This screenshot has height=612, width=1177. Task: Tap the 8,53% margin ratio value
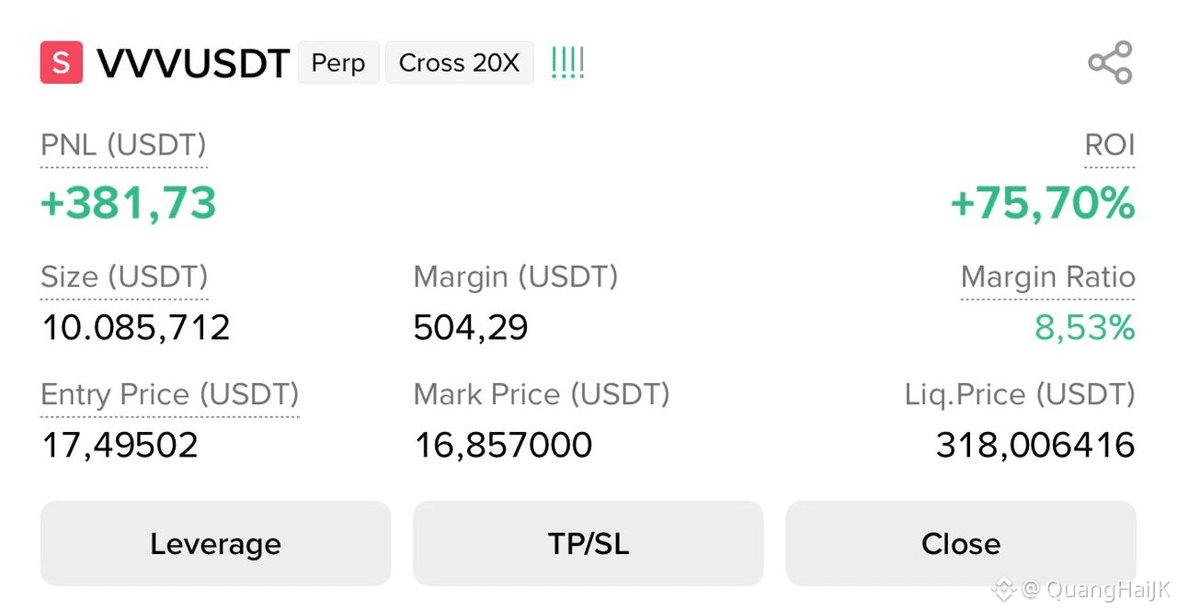pos(1085,327)
